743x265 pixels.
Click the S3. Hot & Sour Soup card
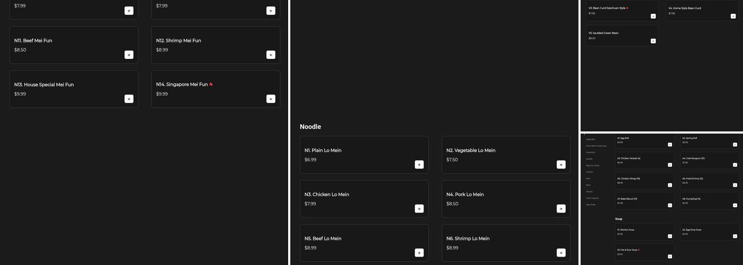pyautogui.click(x=642, y=251)
